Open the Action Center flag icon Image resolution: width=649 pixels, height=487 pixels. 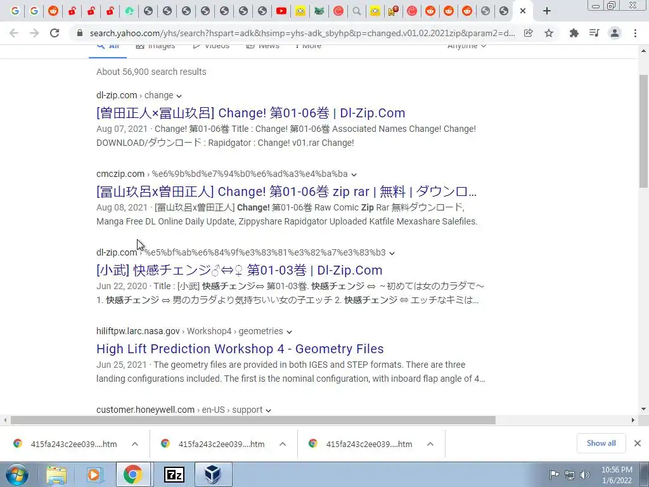[554, 474]
